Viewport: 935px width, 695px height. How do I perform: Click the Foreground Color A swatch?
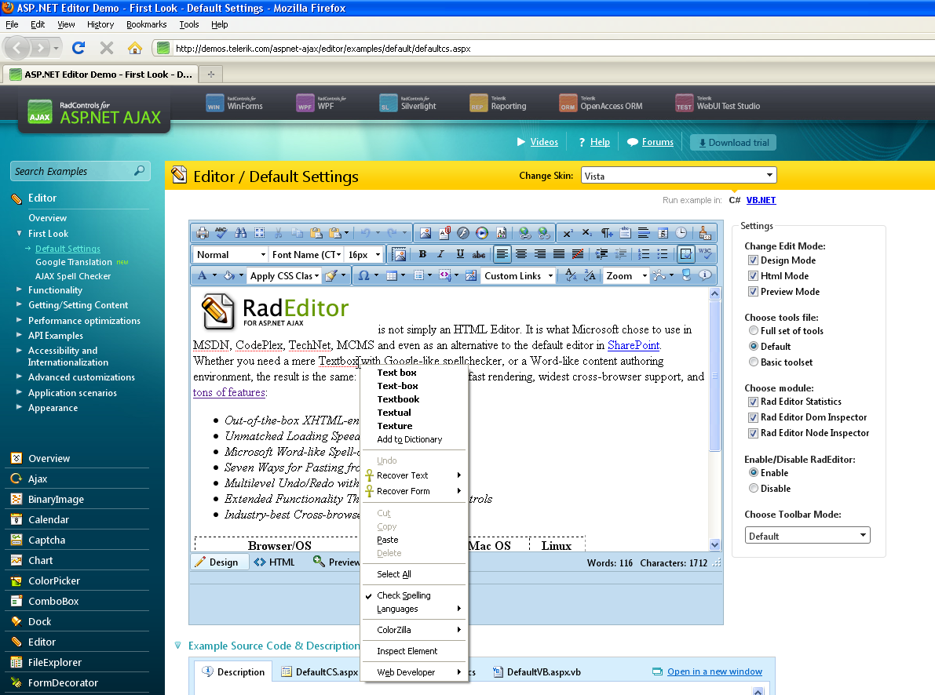pyautogui.click(x=202, y=275)
